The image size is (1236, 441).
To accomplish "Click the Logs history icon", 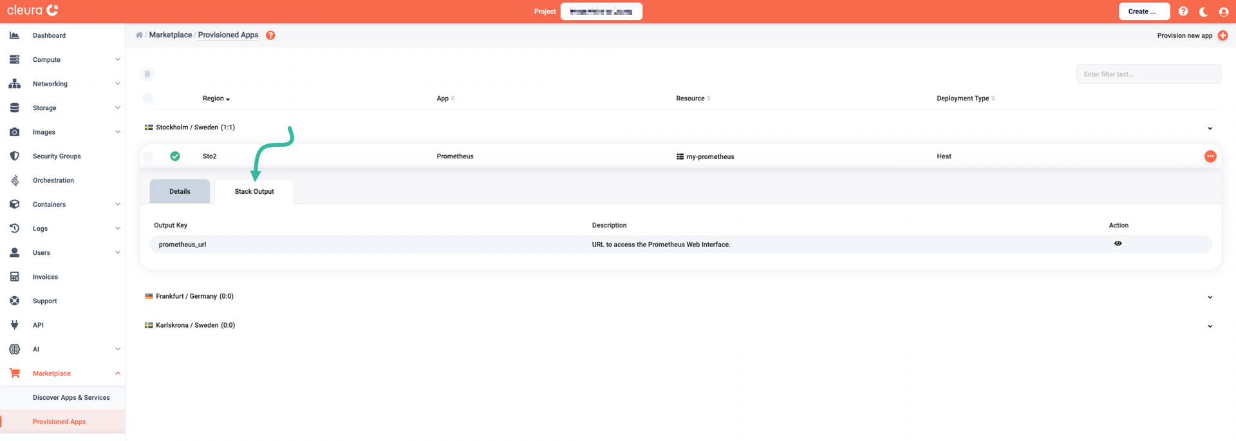I will [14, 229].
